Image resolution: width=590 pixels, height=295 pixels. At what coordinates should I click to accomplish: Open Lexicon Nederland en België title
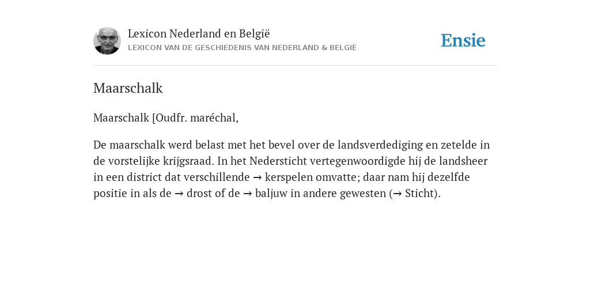[199, 33]
